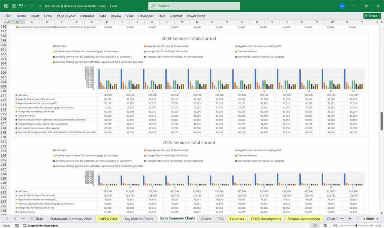Image resolution: width=384 pixels, height=228 pixels.
Task: Select row 221 header
Action: coord(3,142)
